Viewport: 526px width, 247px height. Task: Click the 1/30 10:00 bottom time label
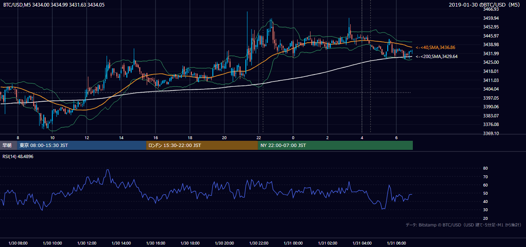pos(52,243)
